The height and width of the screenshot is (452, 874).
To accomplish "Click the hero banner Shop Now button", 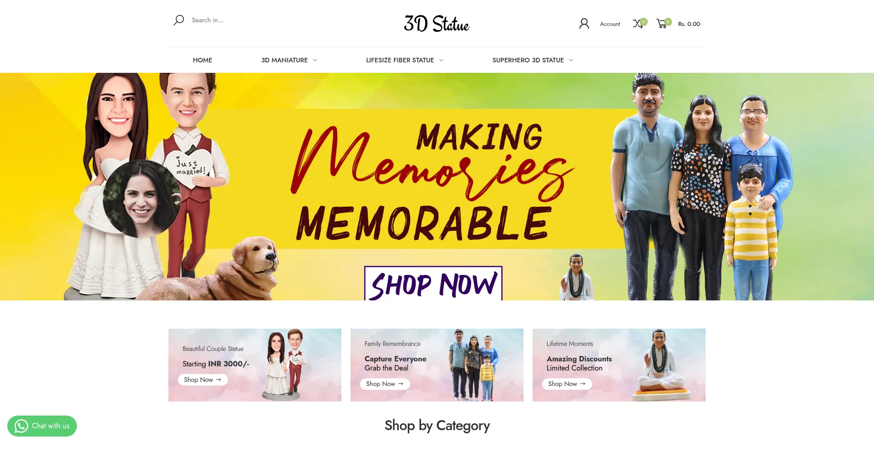I will click(x=433, y=283).
